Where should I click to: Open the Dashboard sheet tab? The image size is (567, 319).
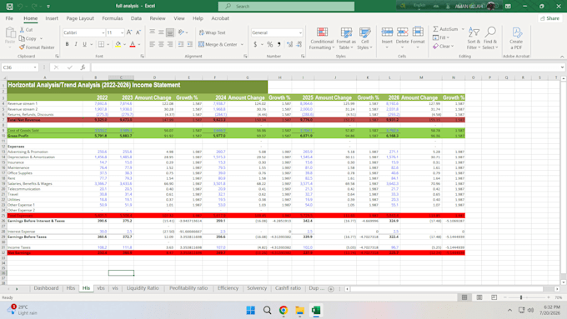tap(46, 288)
